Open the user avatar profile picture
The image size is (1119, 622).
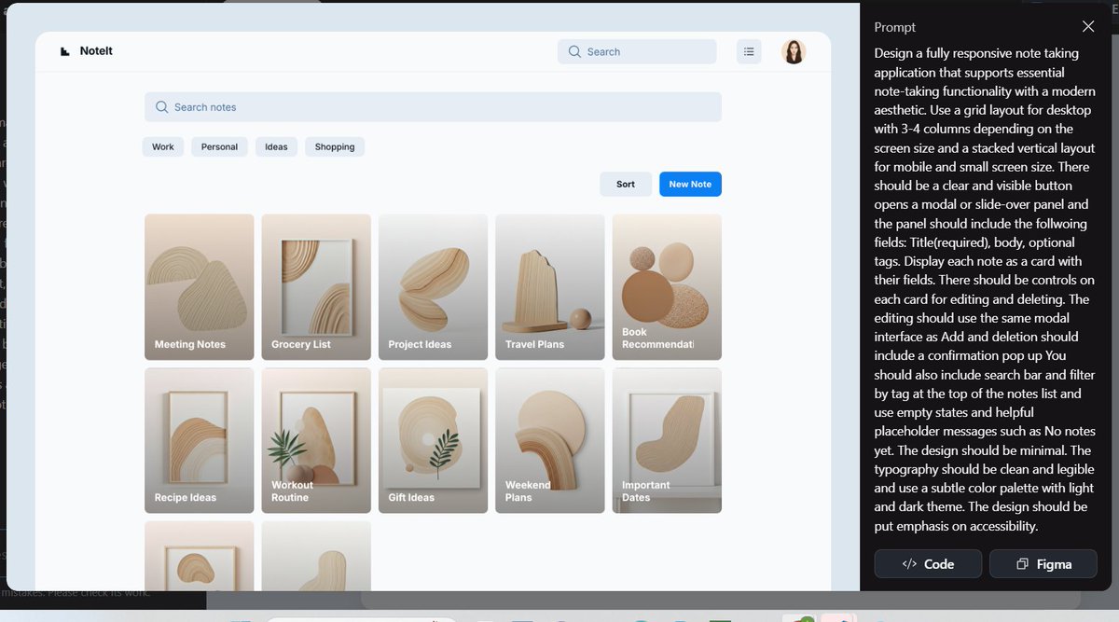794,51
